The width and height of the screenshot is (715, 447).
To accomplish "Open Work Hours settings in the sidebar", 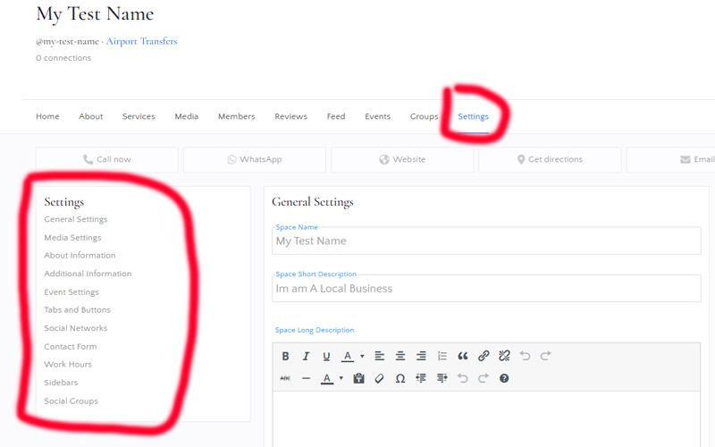I will (x=68, y=365).
